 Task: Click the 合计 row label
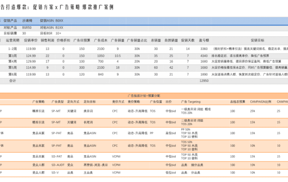13,81
